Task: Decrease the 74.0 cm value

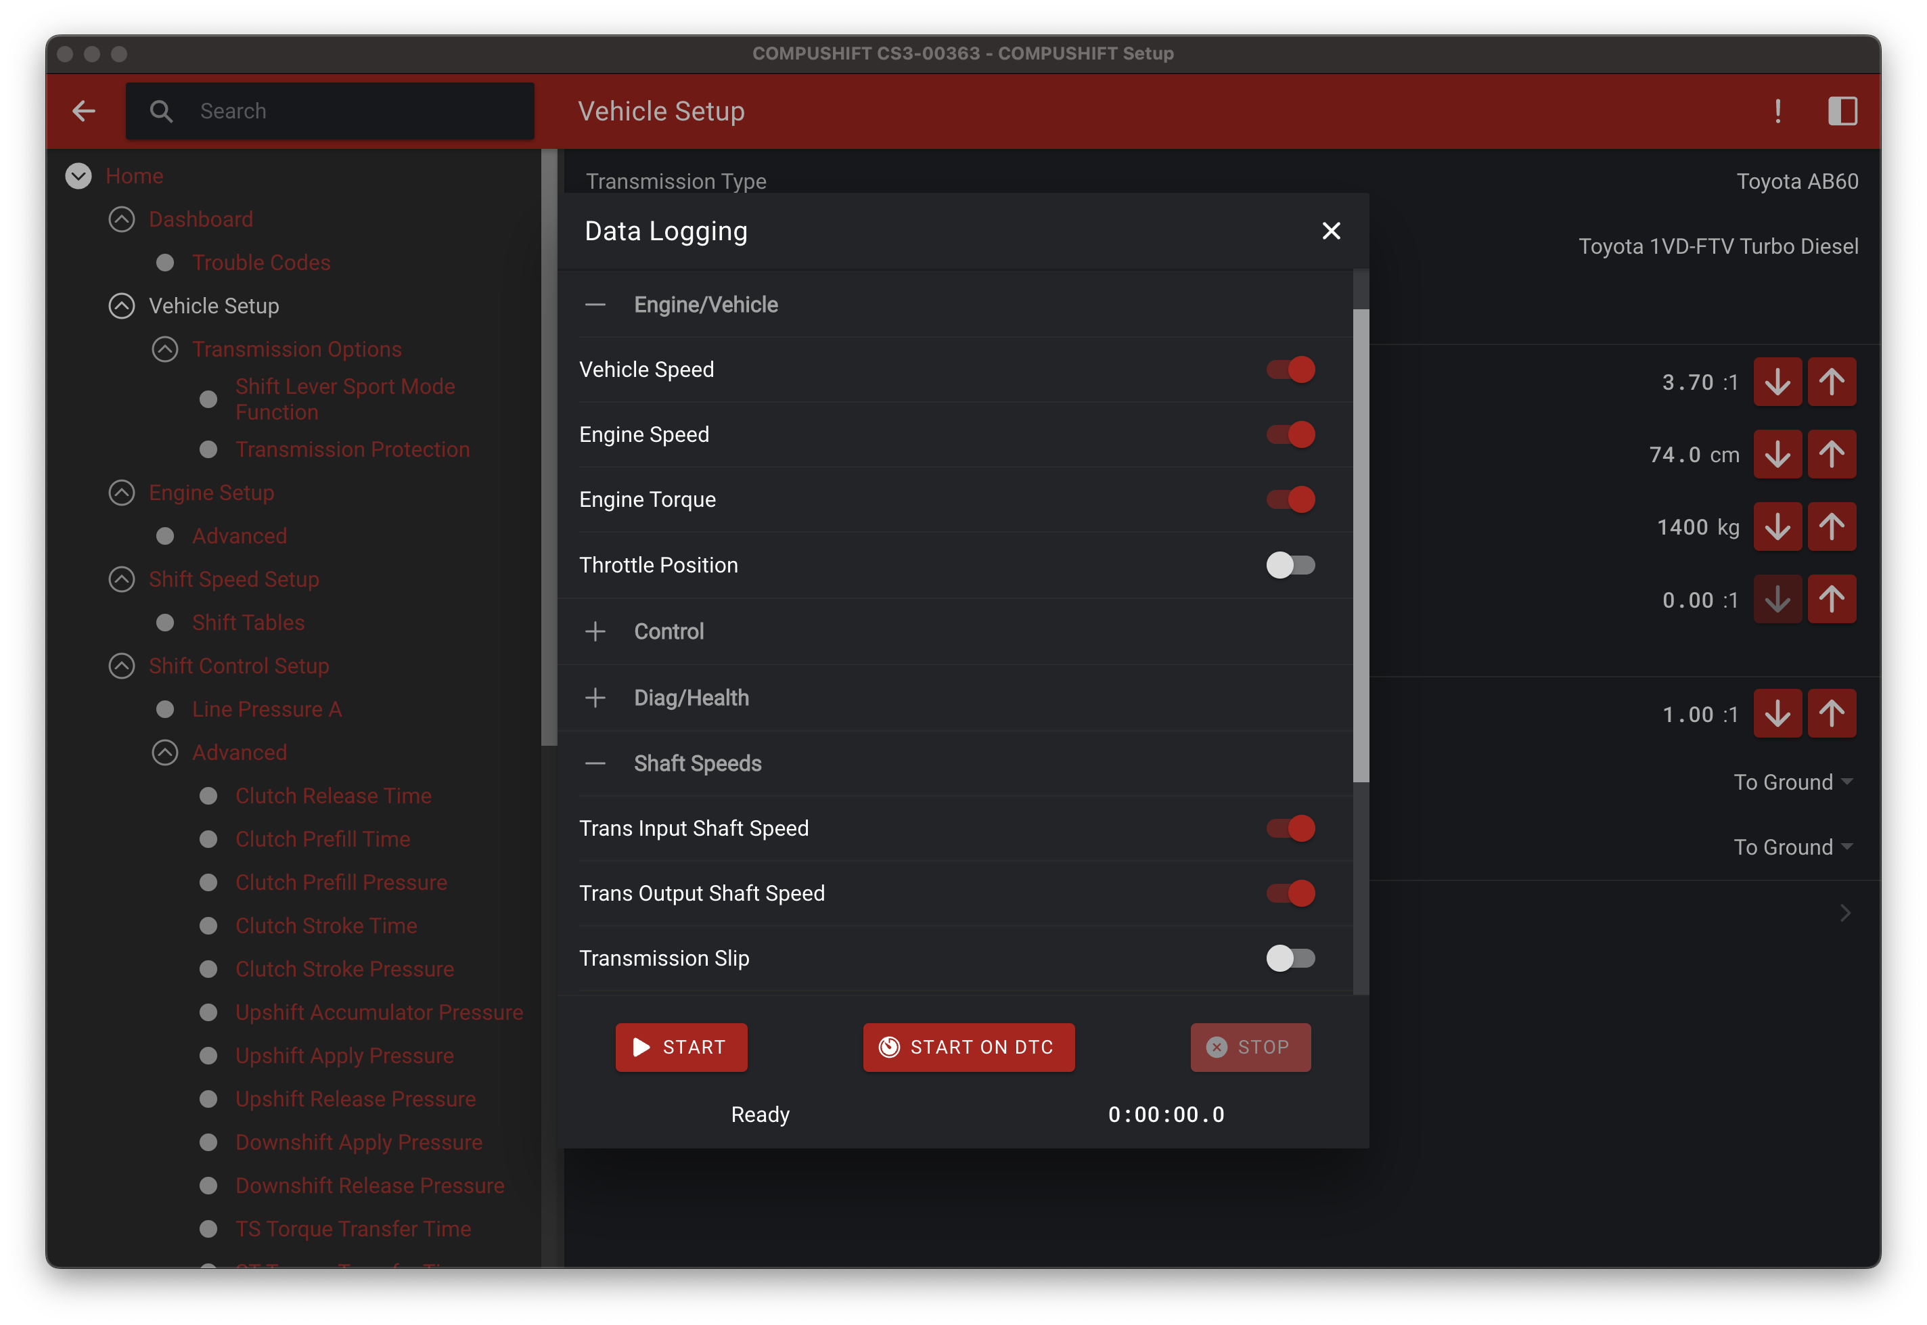Action: (1777, 454)
